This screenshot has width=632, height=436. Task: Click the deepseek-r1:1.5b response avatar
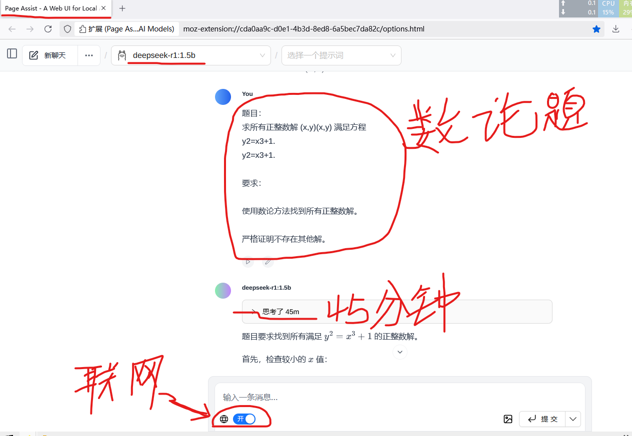coord(223,291)
